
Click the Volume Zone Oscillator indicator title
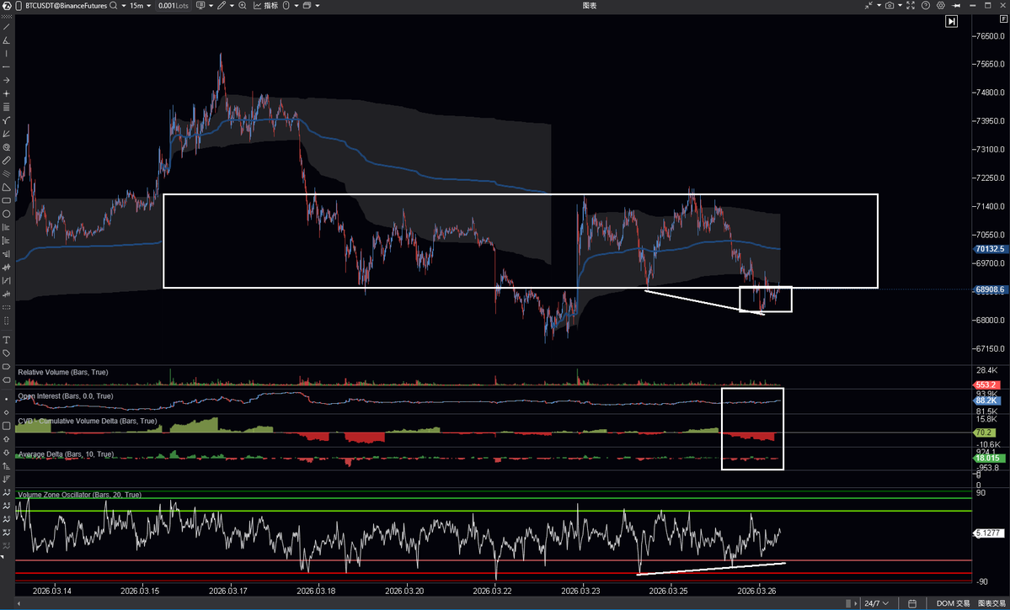pyautogui.click(x=80, y=495)
